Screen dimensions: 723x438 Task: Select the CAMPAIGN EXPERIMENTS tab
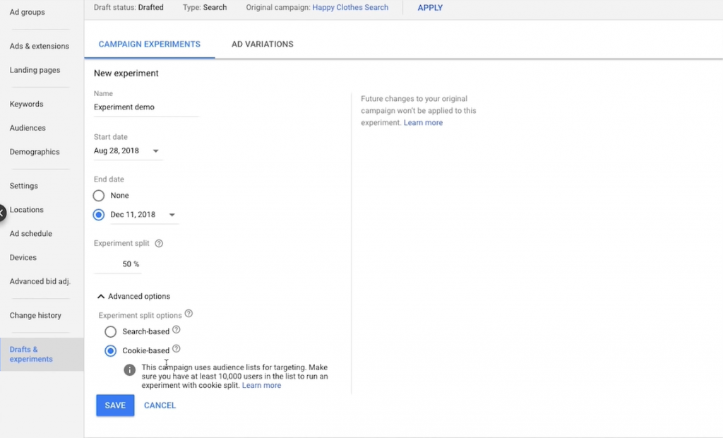click(x=149, y=44)
